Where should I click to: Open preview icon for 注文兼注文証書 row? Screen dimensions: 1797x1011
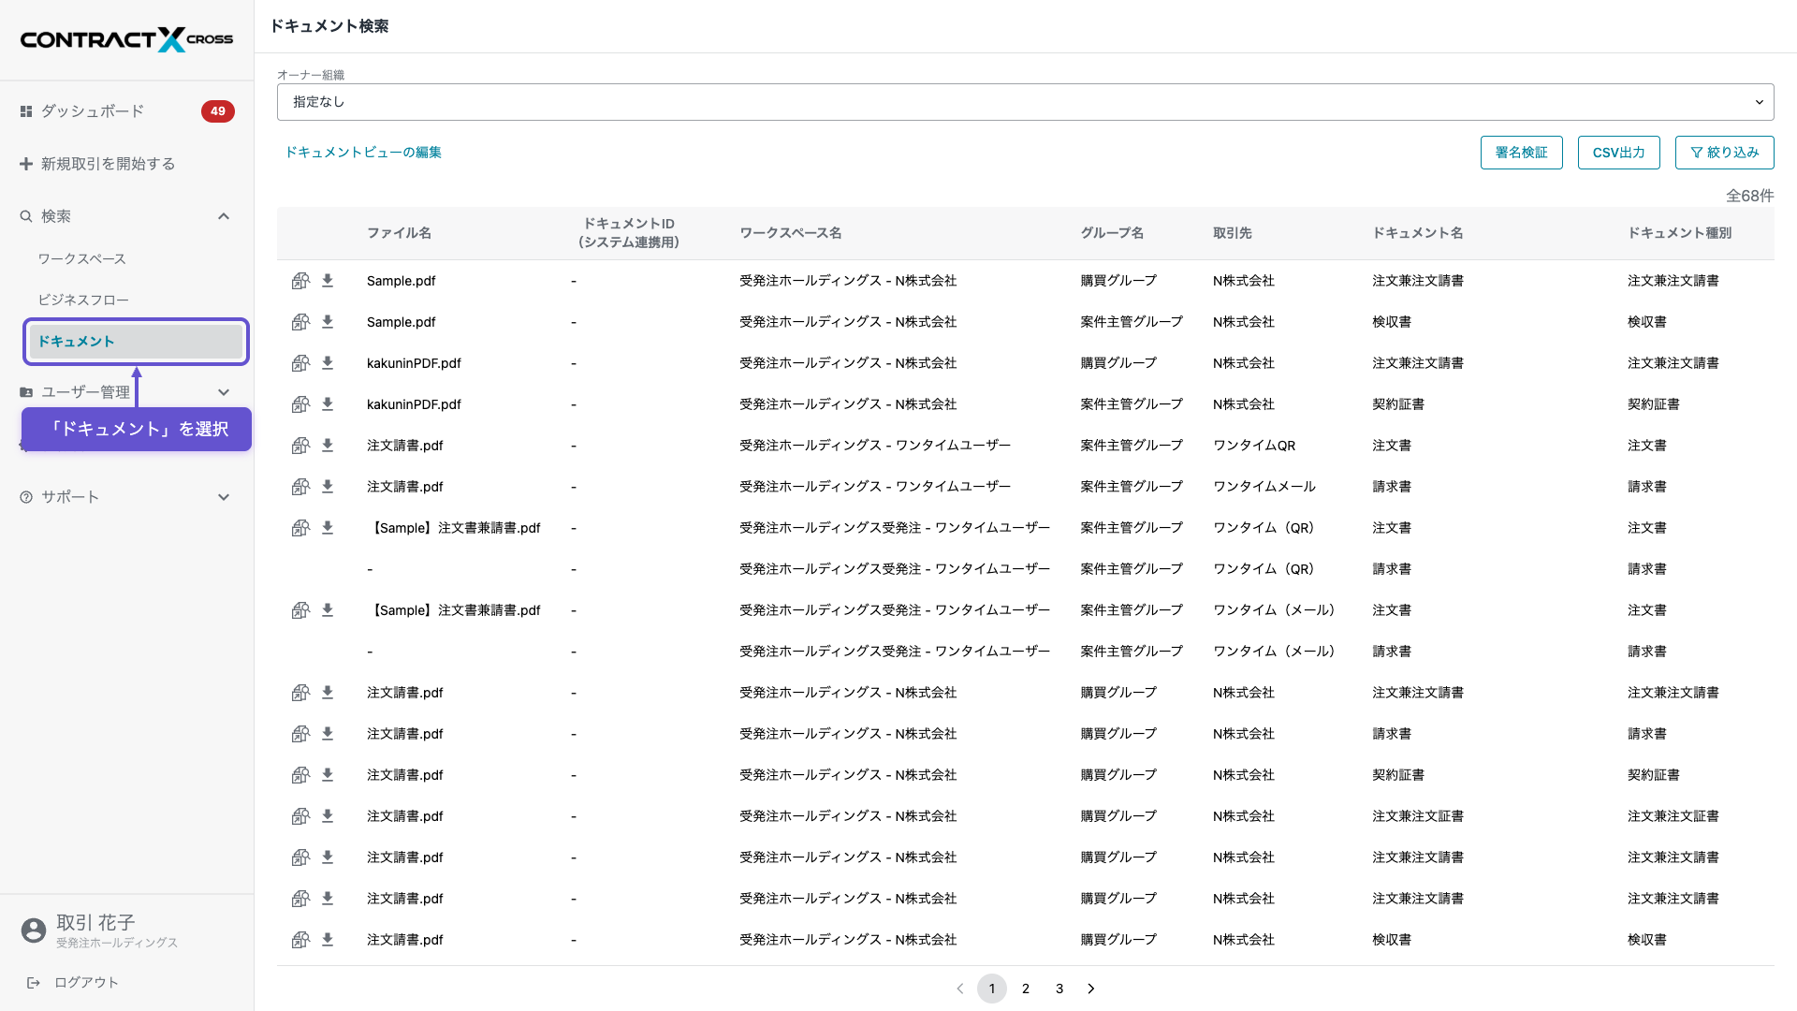tap(300, 816)
